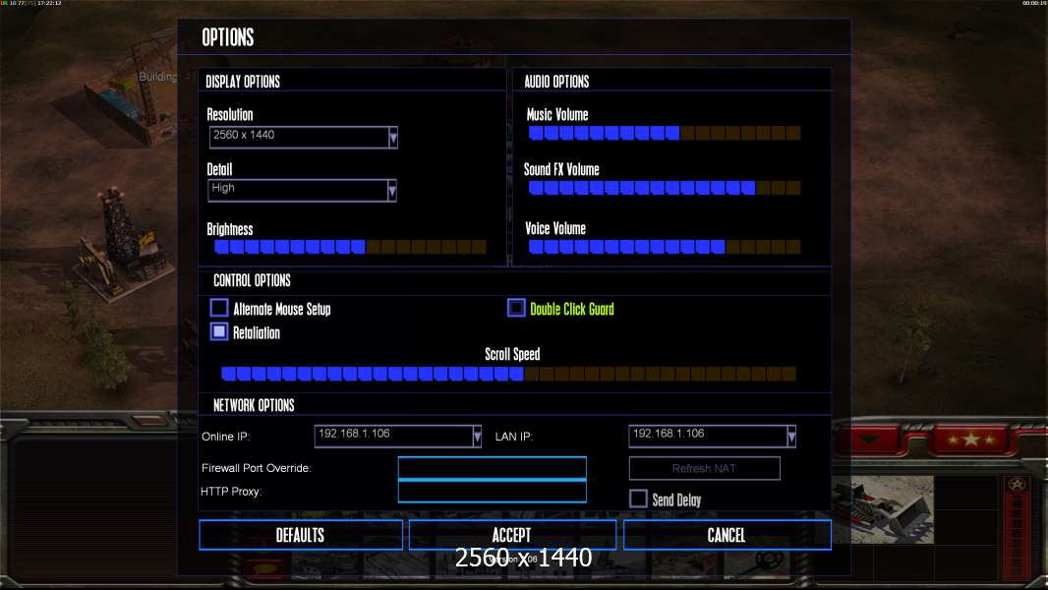
Task: Click the Display Options heading
Action: [243, 82]
